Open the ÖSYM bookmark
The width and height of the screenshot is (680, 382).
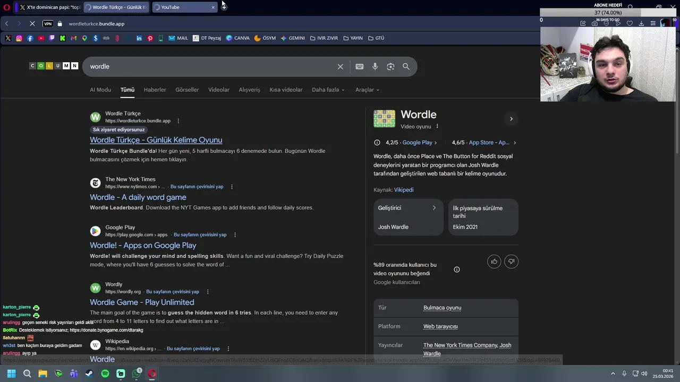[265, 38]
